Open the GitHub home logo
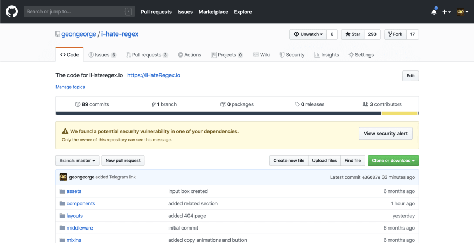The image size is (474, 243). point(12,12)
